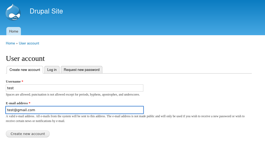Open the Drupal Site title link

(x=46, y=11)
